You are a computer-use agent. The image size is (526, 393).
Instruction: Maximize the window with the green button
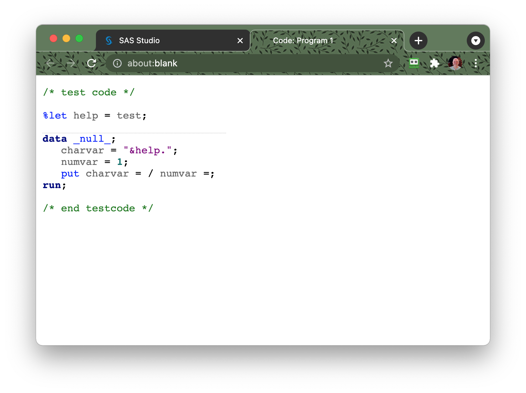pyautogui.click(x=79, y=39)
